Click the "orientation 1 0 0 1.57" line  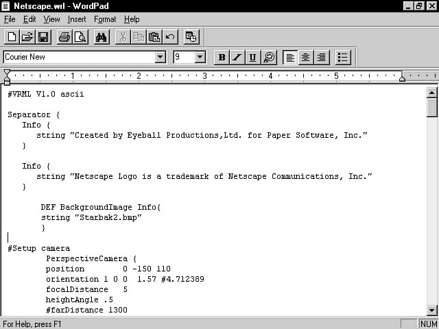click(125, 279)
